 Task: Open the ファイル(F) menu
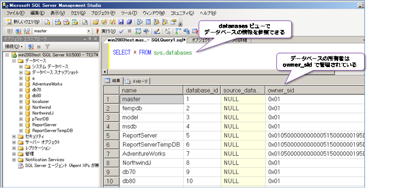tap(15, 13)
